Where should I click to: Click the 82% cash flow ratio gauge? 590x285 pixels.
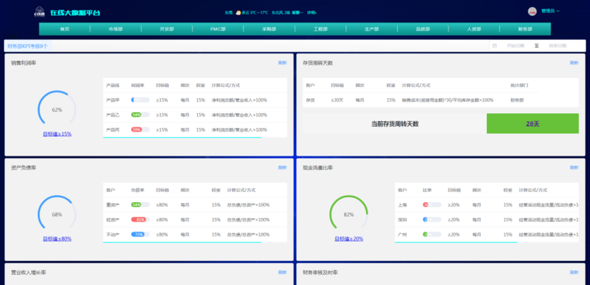(348, 214)
